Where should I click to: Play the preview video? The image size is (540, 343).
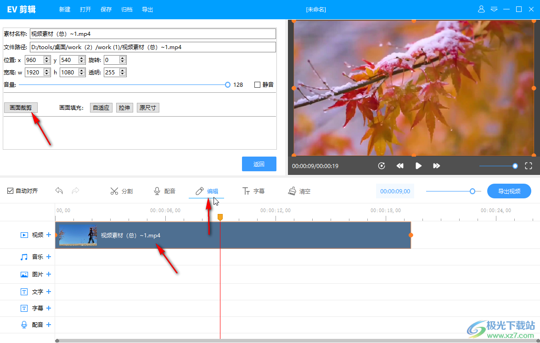(x=418, y=166)
